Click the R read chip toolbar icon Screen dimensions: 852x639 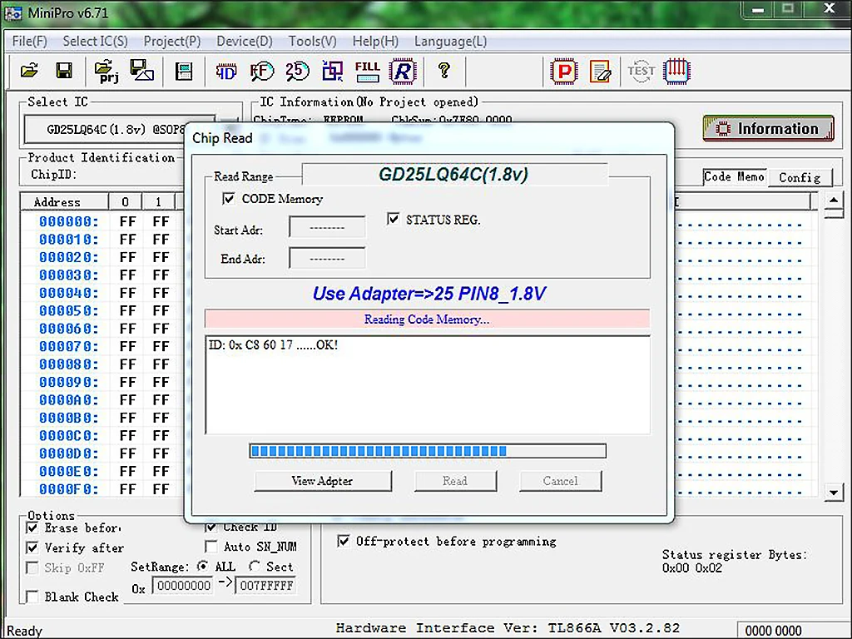(403, 71)
